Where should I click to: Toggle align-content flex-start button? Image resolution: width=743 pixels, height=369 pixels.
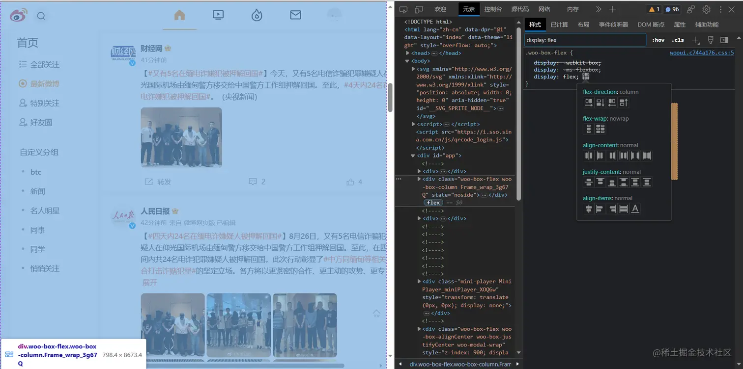(x=600, y=156)
